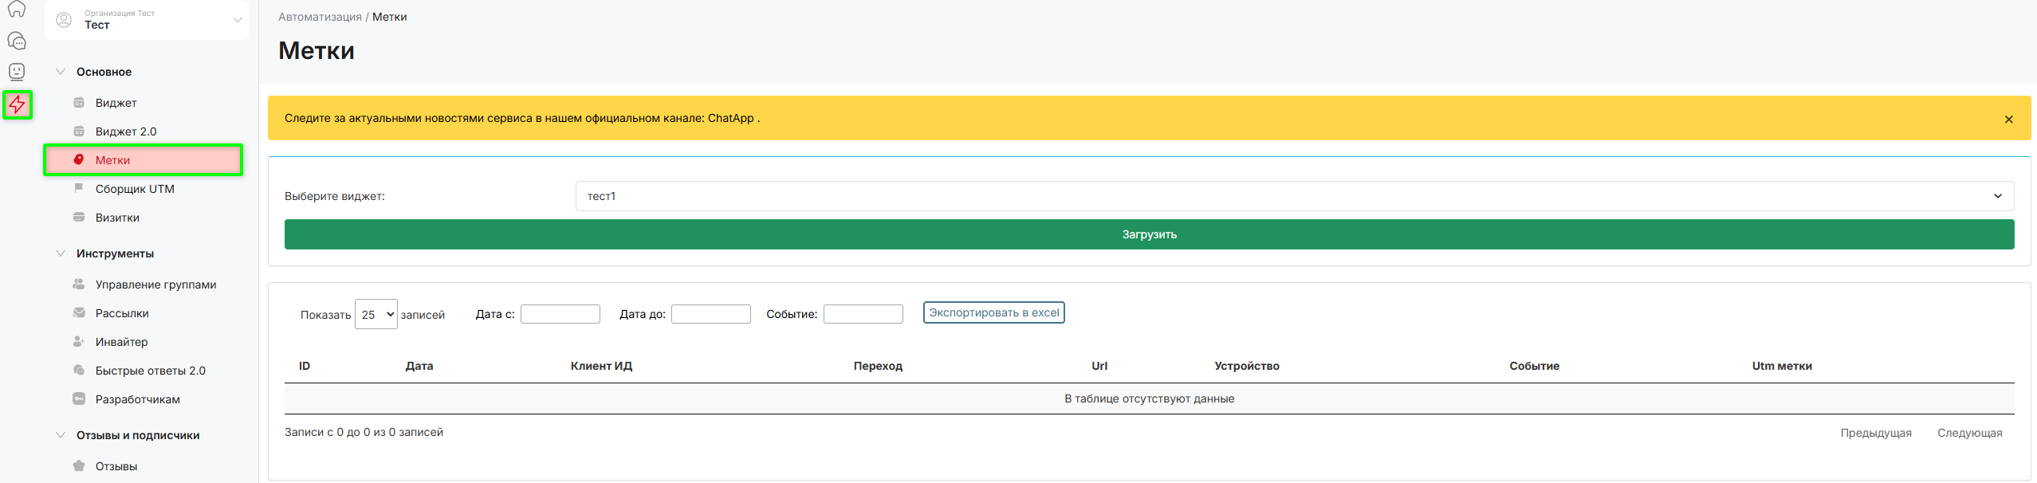Collapse the Основное section

pyautogui.click(x=61, y=72)
